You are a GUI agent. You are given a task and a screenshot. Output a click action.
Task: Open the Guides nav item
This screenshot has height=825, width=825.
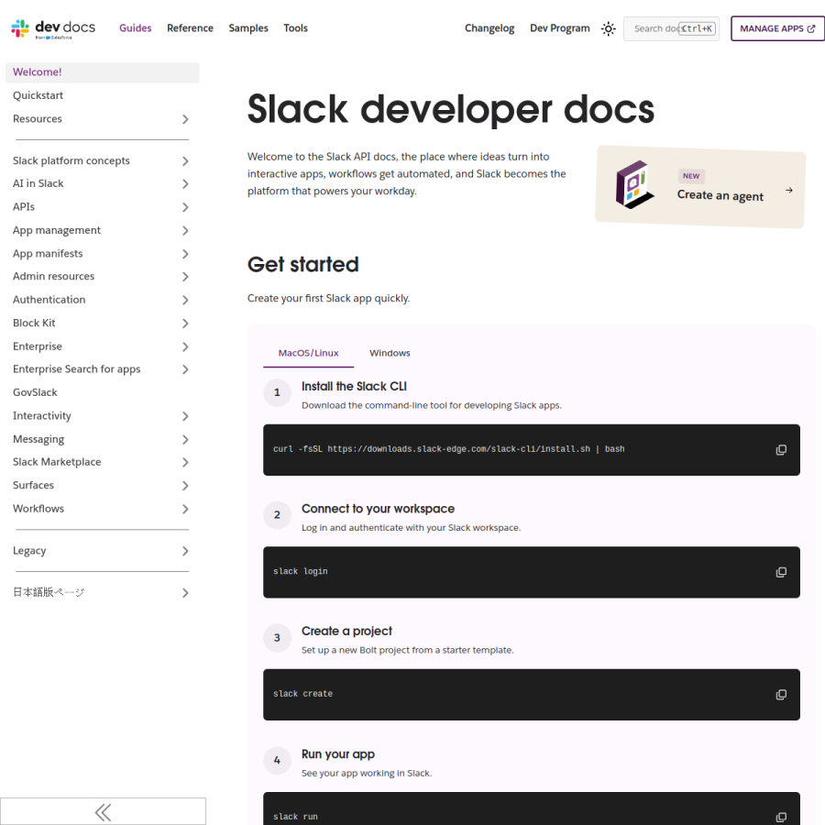(136, 28)
